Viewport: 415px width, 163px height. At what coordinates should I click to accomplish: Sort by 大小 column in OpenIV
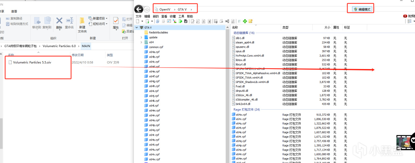(x=327, y=28)
